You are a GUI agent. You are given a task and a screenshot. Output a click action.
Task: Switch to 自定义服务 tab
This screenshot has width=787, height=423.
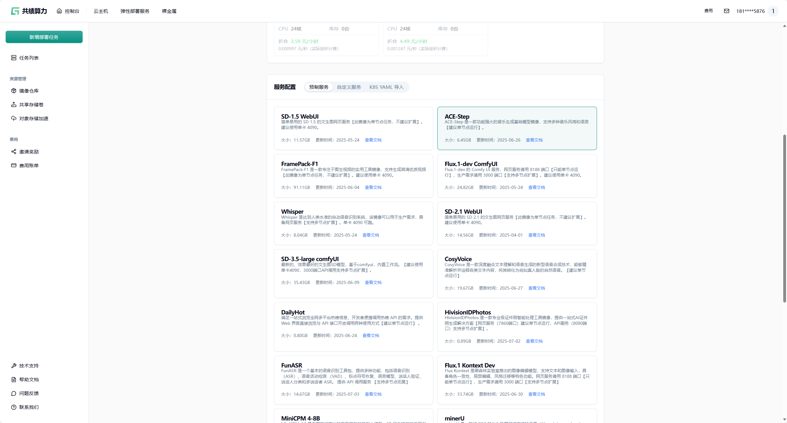tap(349, 87)
